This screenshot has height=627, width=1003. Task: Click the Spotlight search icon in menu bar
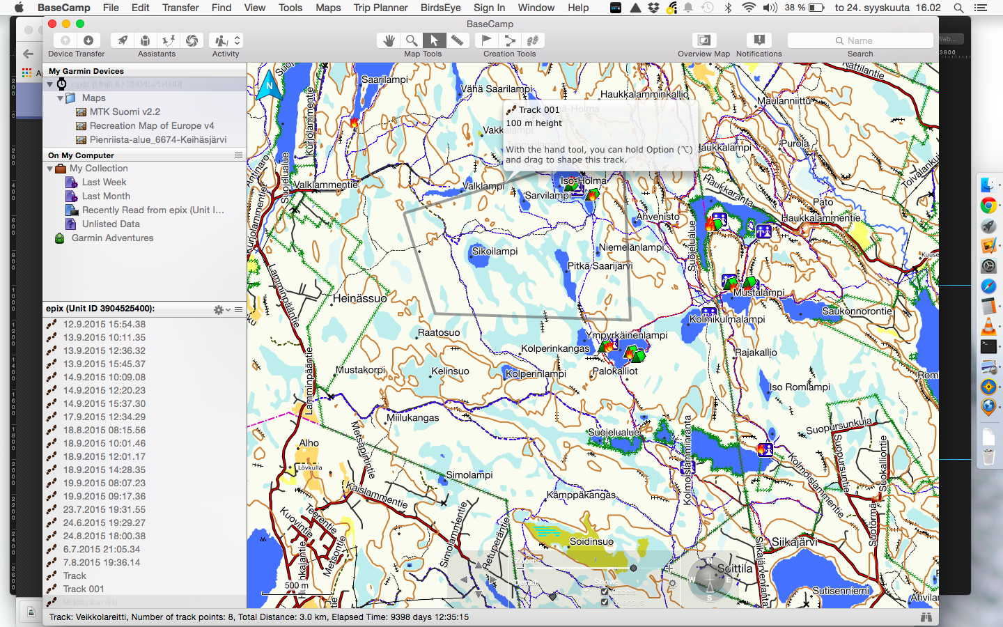(x=959, y=8)
